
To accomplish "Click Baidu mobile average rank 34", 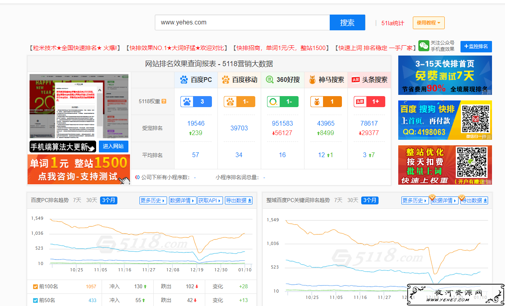I will [x=239, y=155].
